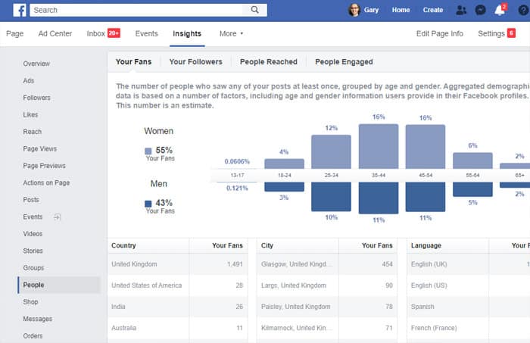Click the women 35-44 bar at 16%
Screen dimensions: 530x343
tap(379, 146)
